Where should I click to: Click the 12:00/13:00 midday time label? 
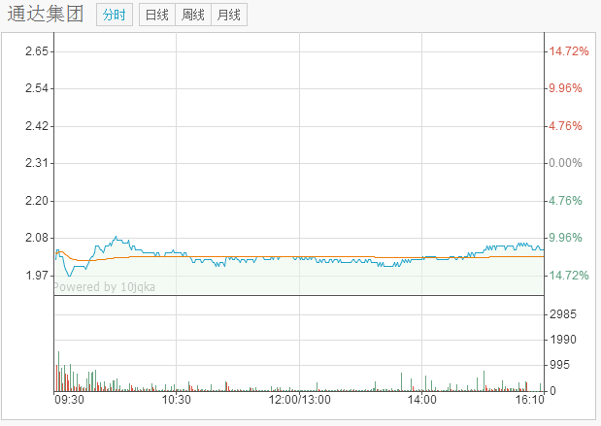[299, 399]
